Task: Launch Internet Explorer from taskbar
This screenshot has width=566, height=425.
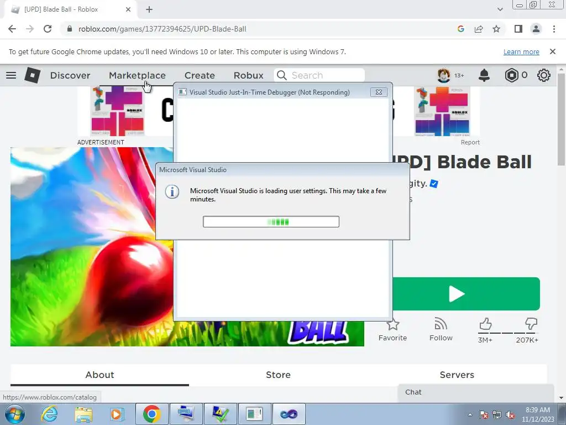Action: [49, 414]
